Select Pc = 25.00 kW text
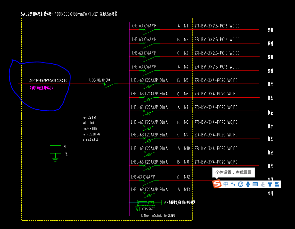 point(91,134)
